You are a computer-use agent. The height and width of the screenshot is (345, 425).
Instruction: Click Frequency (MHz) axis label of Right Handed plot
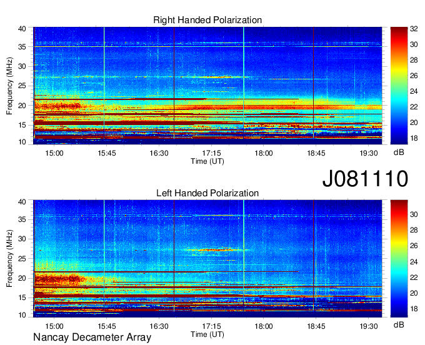point(9,86)
